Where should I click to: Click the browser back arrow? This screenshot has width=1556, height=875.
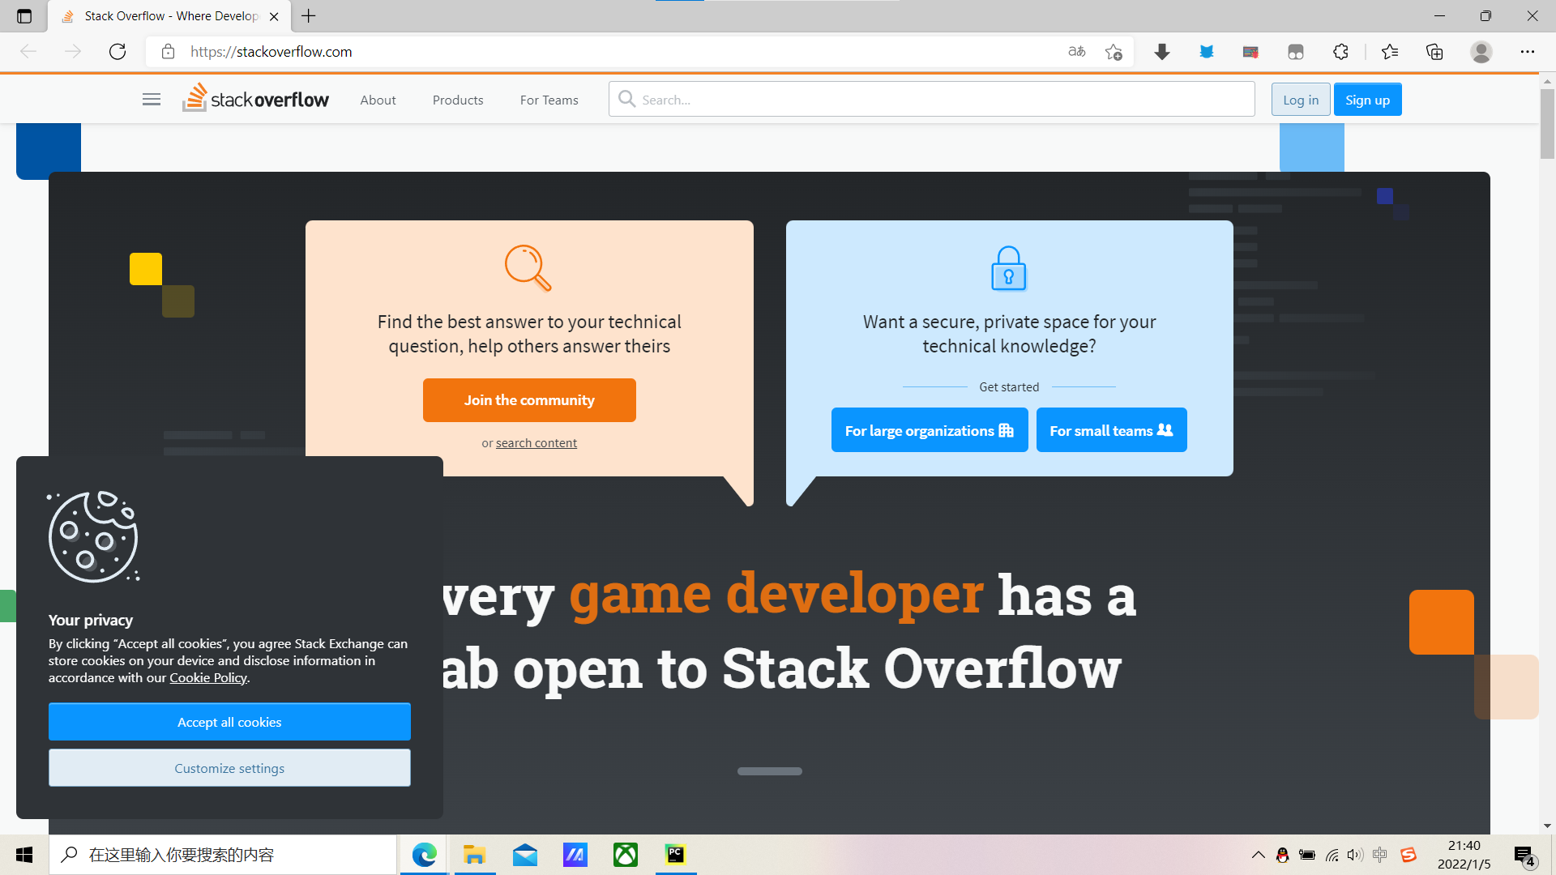pos(28,52)
